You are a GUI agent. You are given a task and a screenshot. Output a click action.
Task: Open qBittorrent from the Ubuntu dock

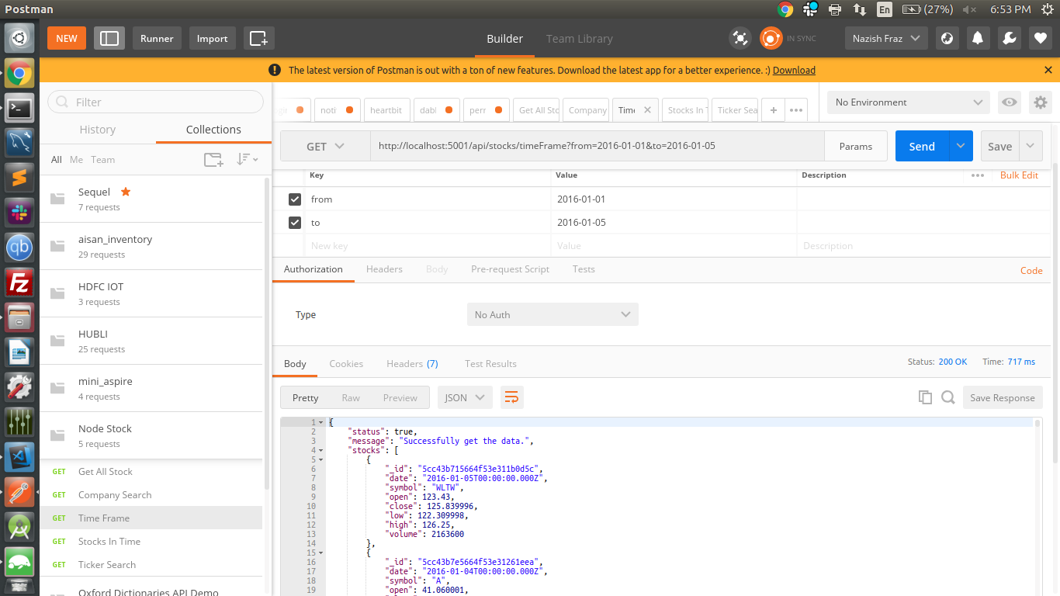pyautogui.click(x=19, y=248)
